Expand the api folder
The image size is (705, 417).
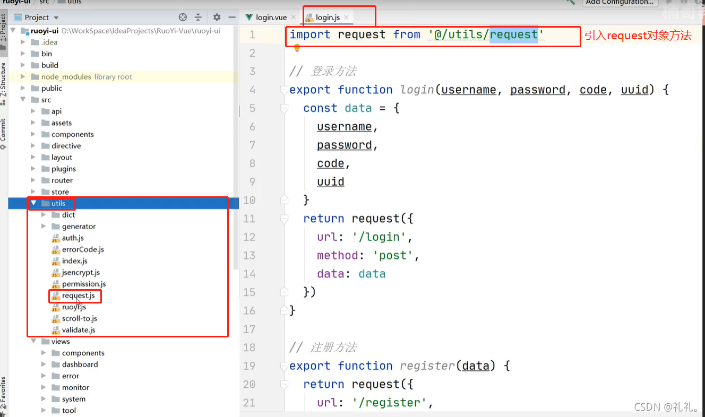(33, 111)
